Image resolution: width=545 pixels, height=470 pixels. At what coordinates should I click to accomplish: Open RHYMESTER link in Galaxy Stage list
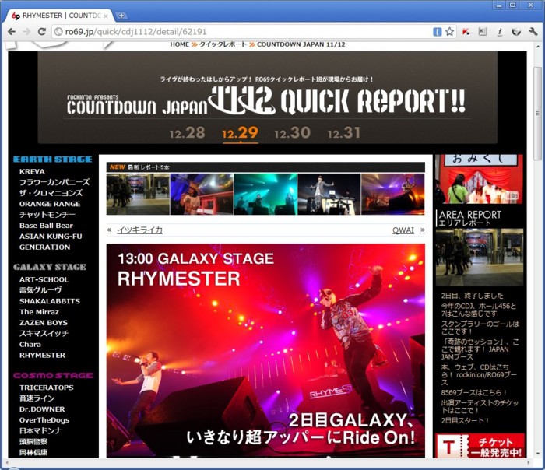point(42,356)
